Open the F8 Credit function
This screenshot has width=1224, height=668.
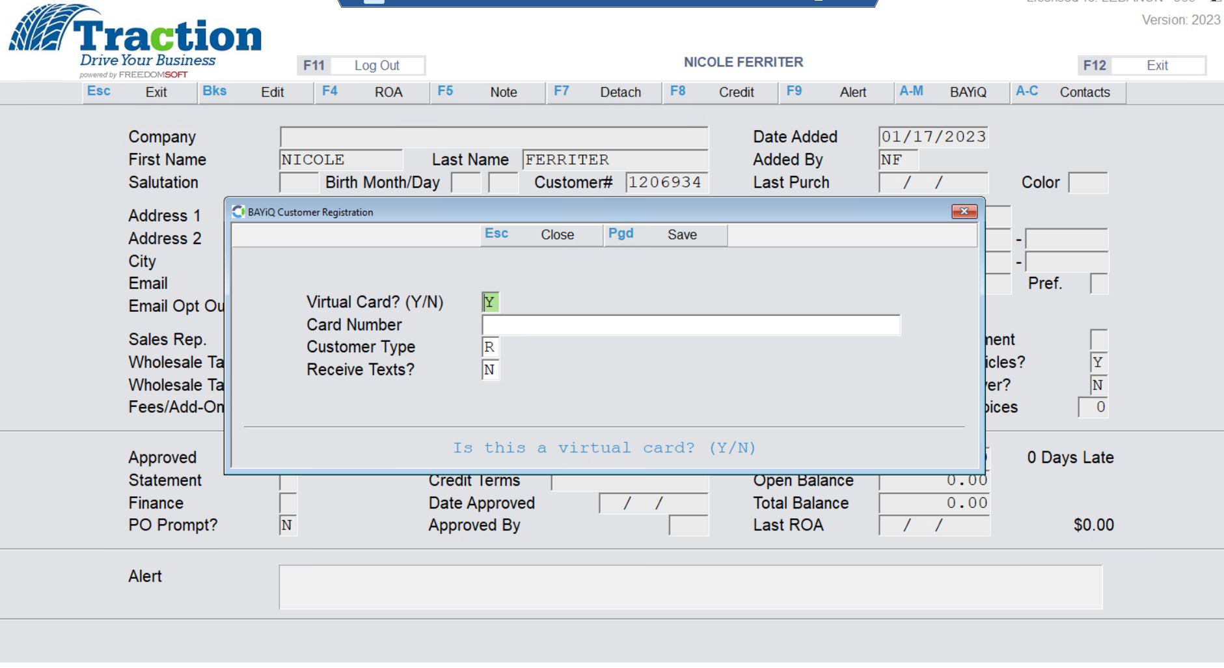pyautogui.click(x=720, y=92)
